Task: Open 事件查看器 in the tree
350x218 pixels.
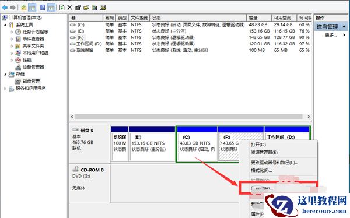Action: 33,39
